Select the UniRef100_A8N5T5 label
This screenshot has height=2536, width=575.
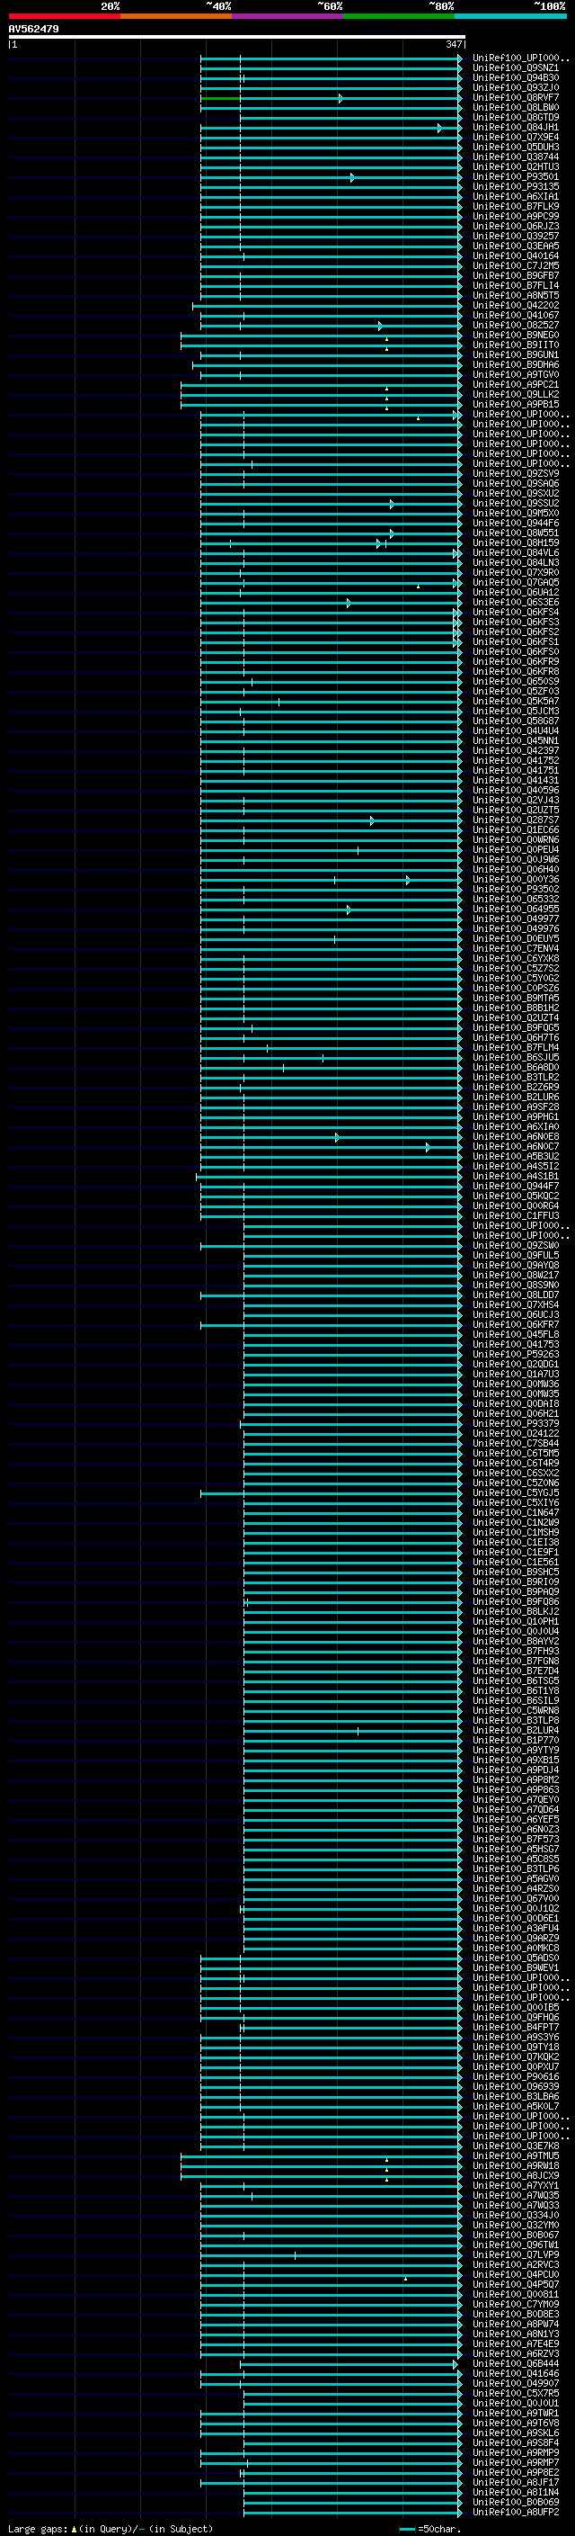pos(516,295)
